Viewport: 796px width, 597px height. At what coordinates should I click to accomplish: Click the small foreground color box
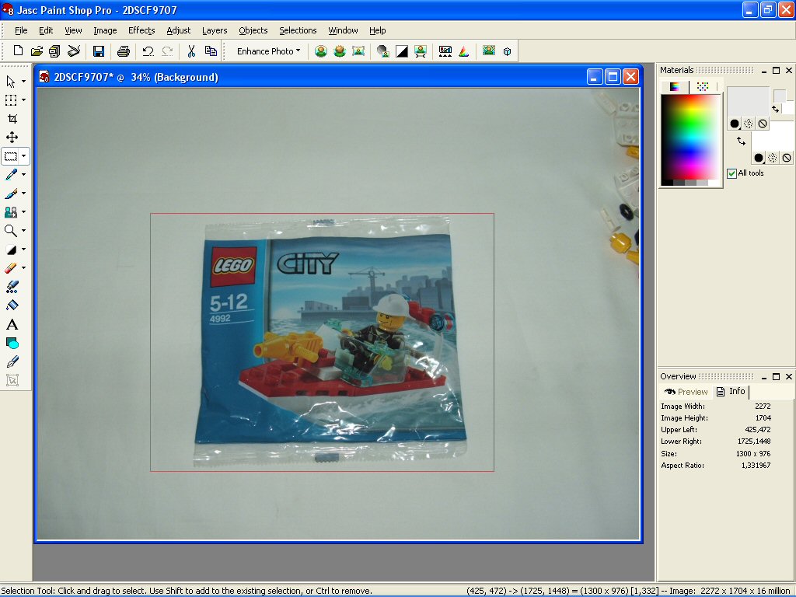point(779,96)
